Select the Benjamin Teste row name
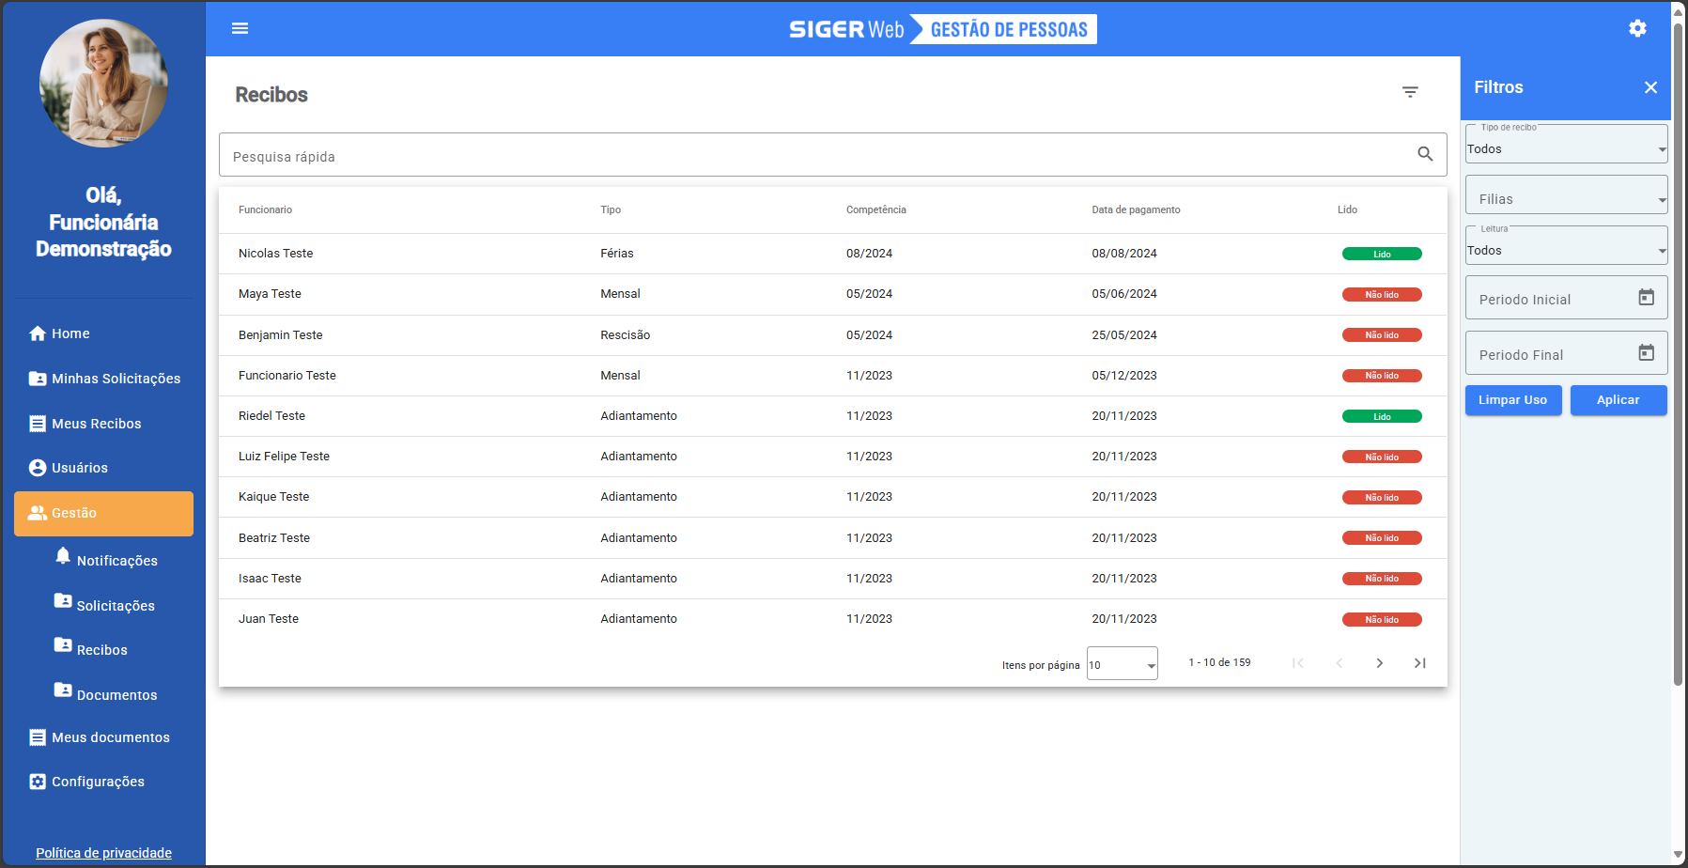 coord(280,335)
